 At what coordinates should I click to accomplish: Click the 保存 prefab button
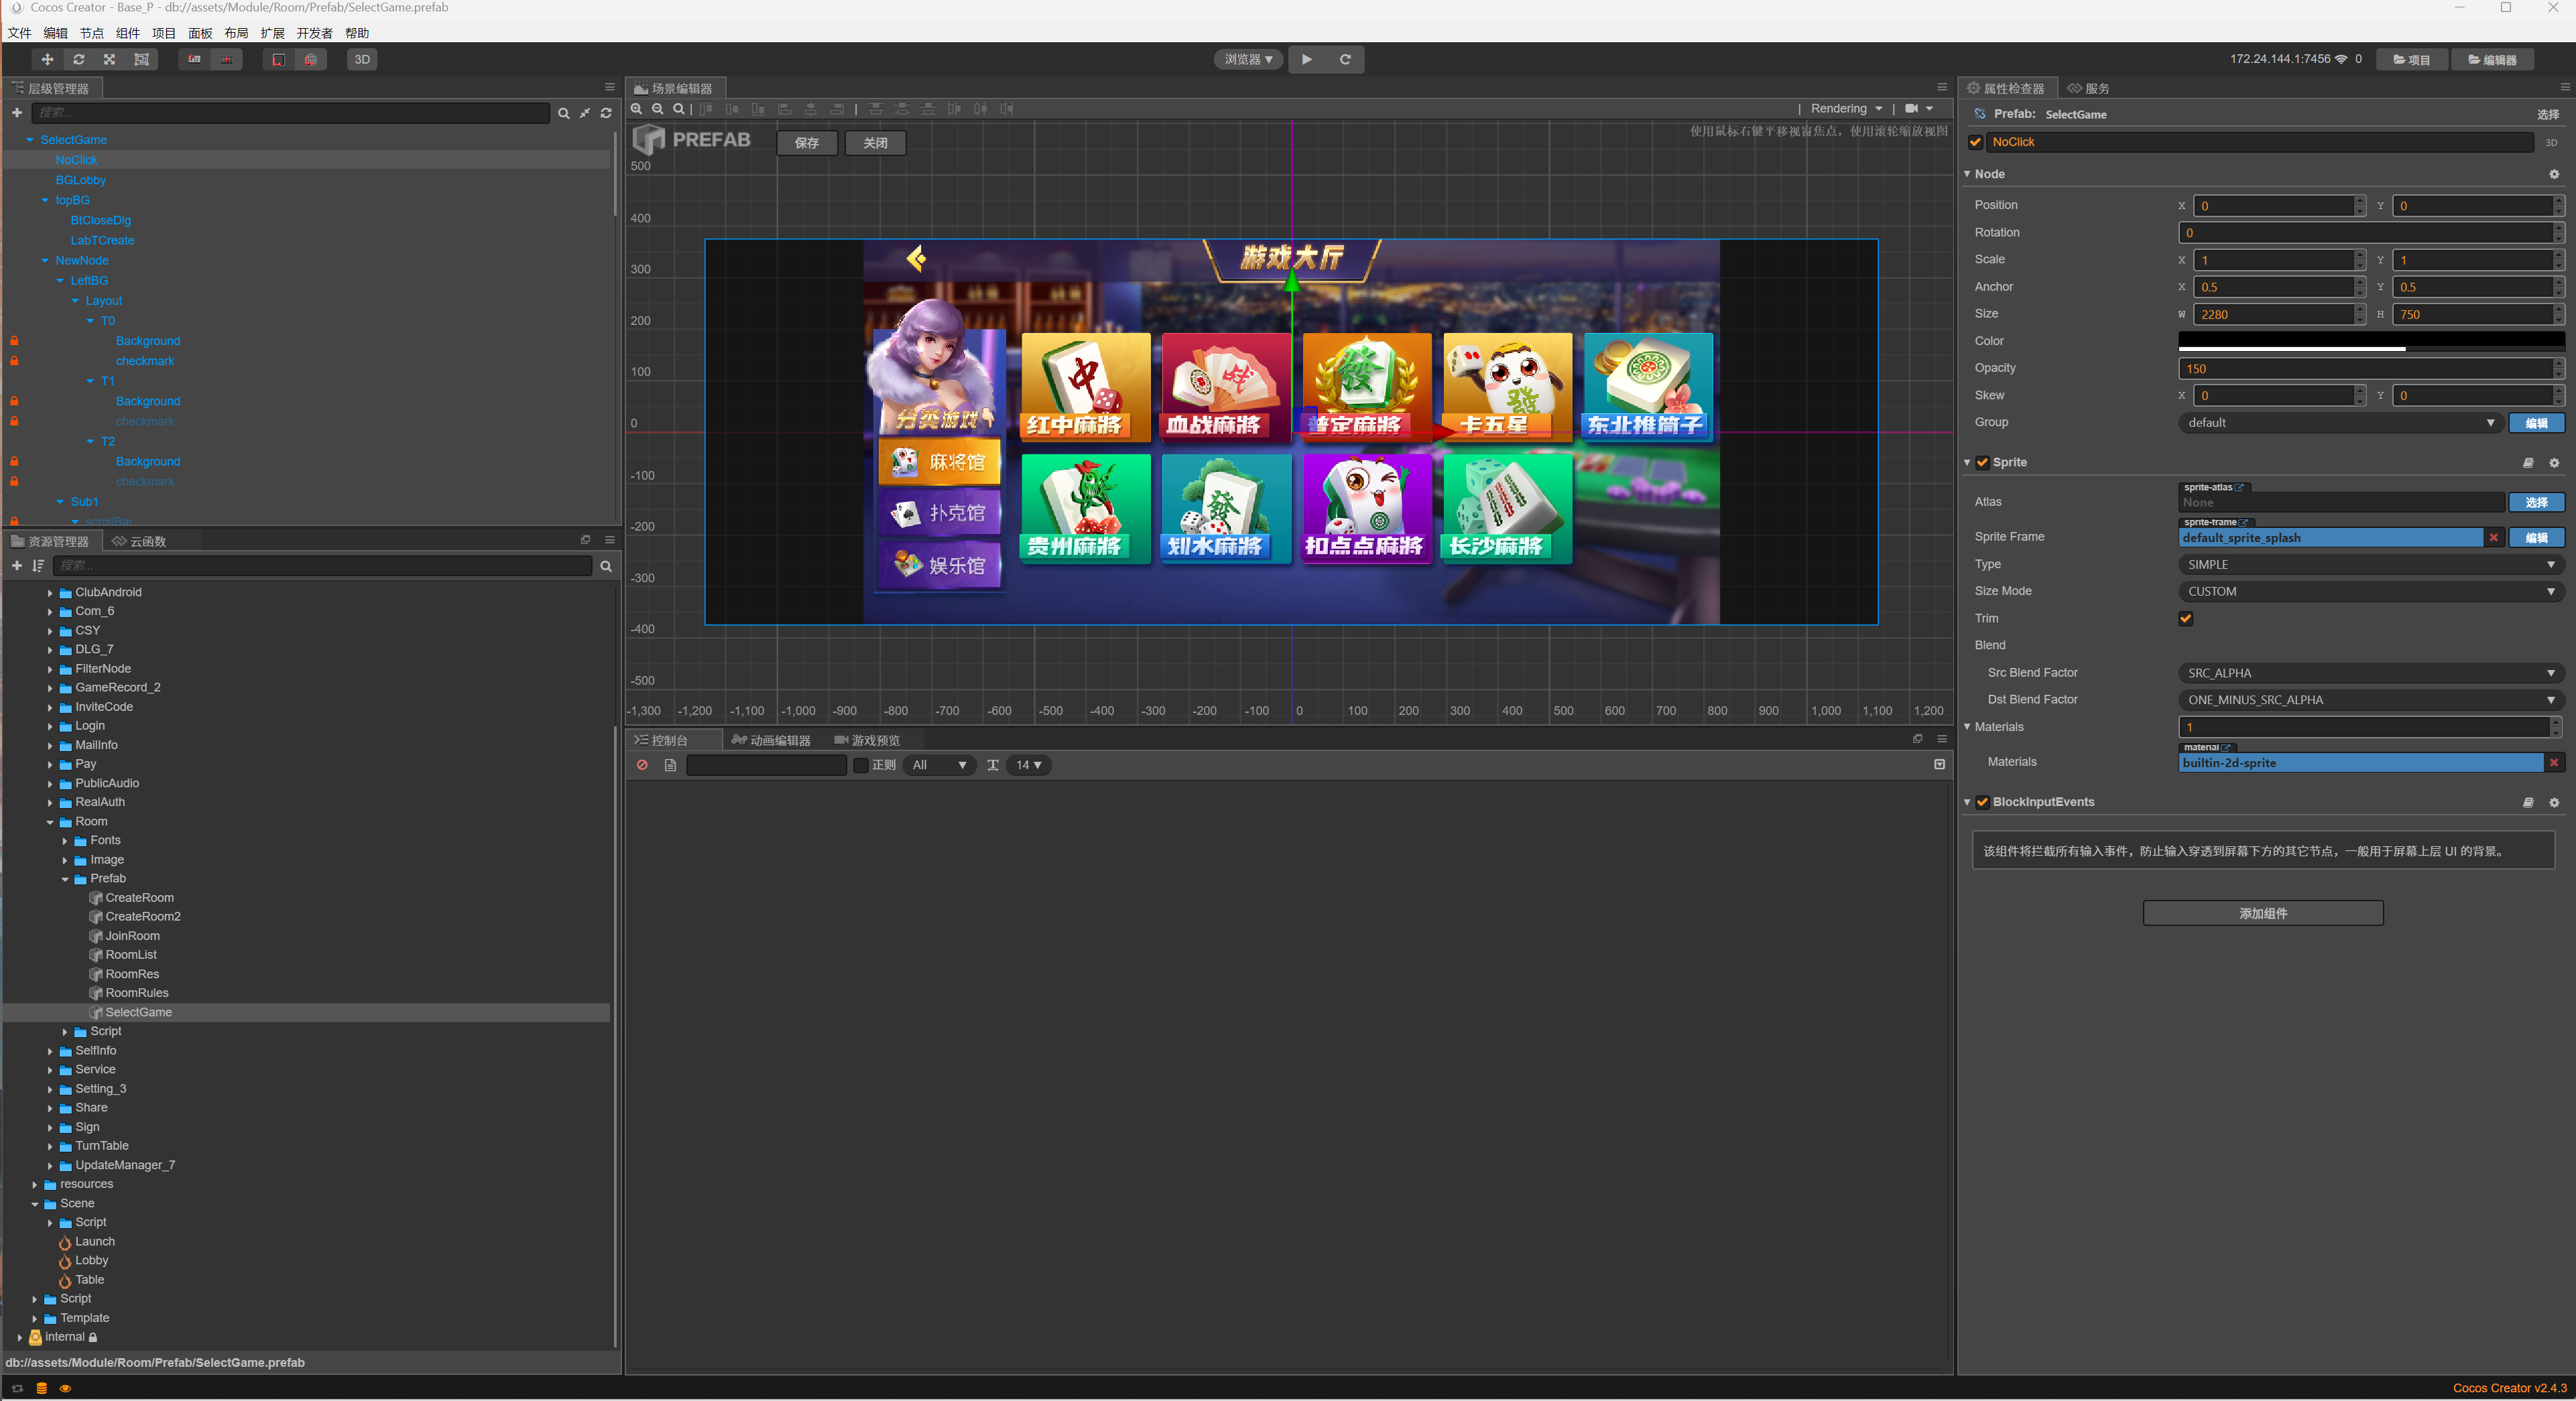point(806,143)
